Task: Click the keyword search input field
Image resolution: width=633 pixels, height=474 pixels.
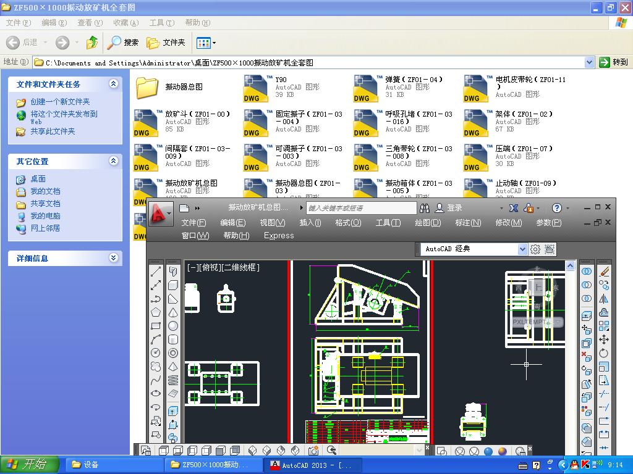Action: pos(361,208)
